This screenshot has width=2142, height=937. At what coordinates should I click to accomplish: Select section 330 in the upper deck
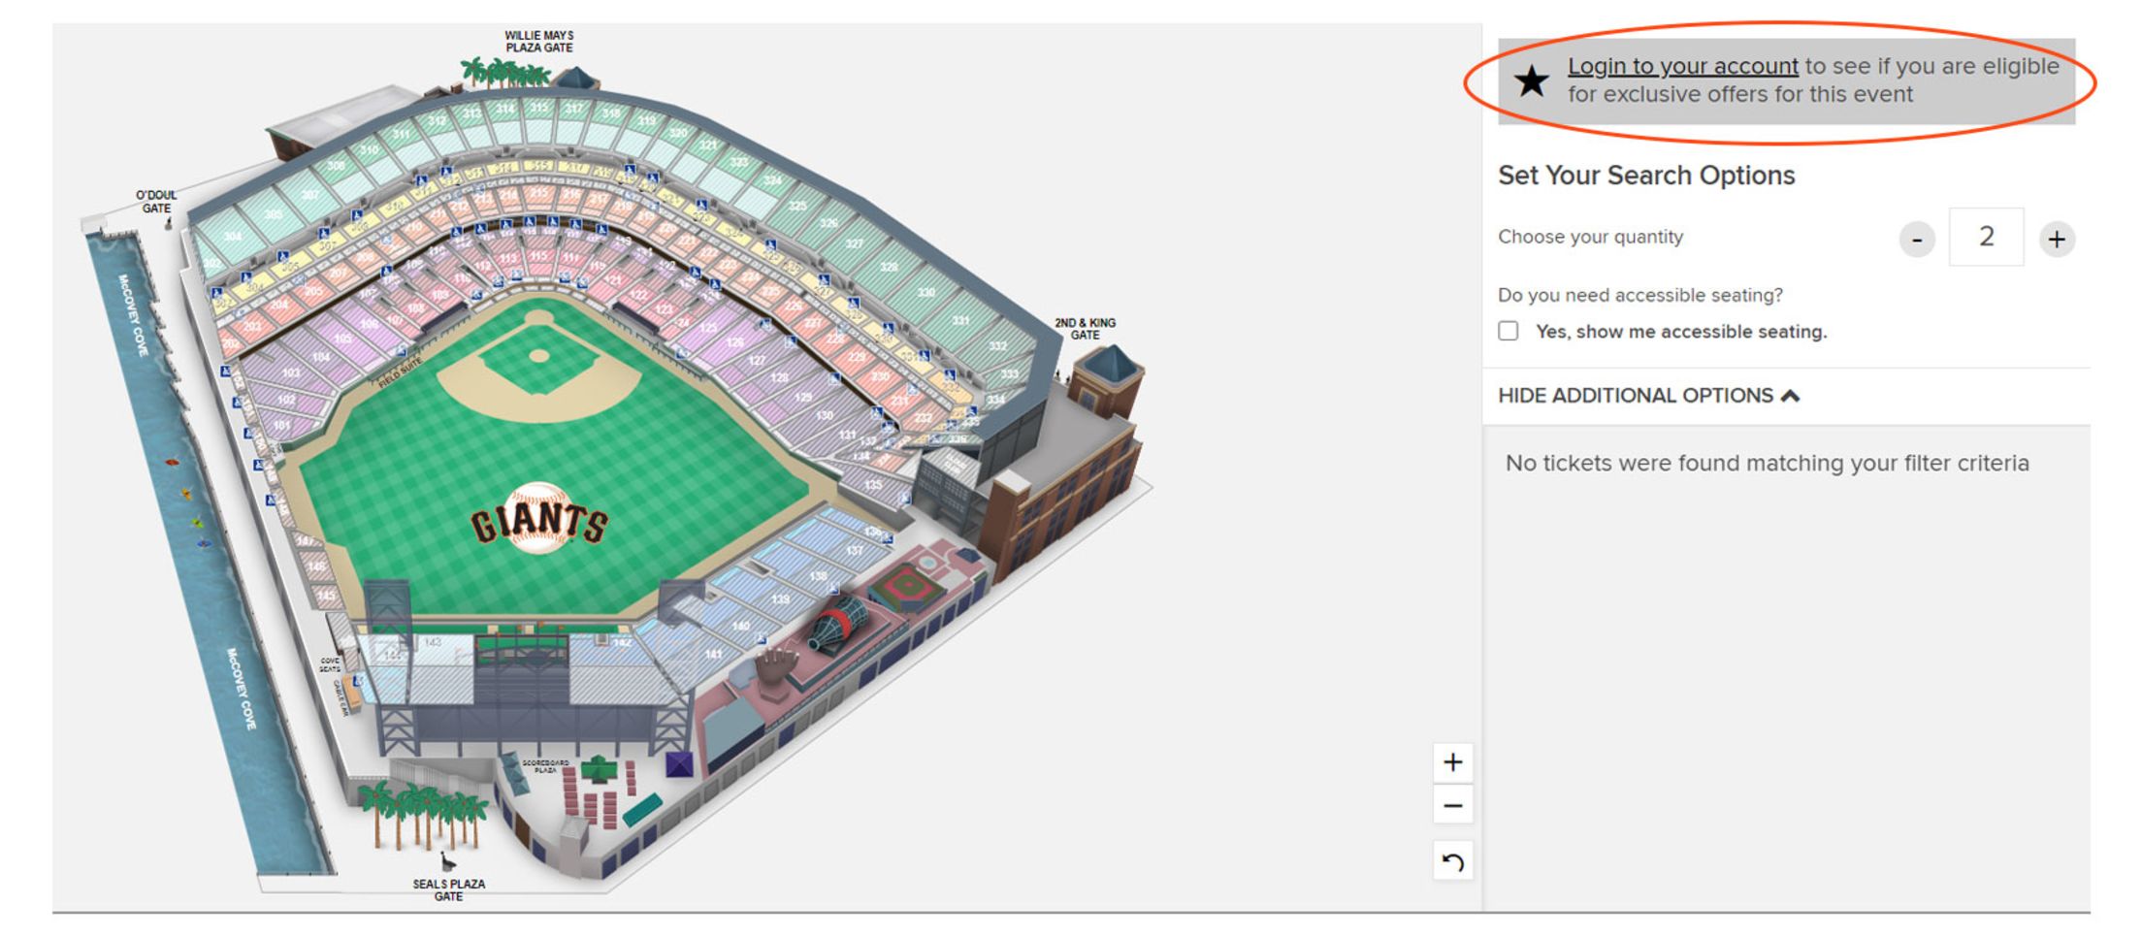925,292
